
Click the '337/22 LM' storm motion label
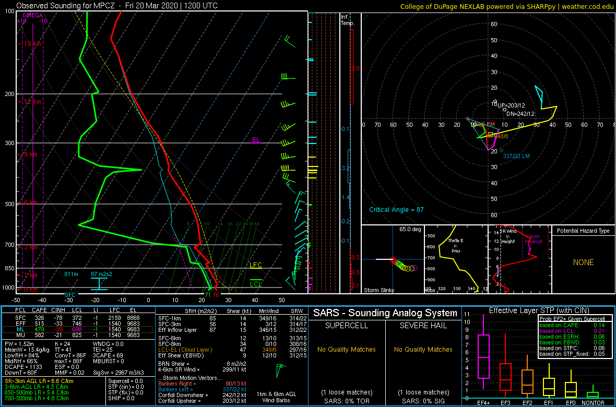[x=516, y=157]
